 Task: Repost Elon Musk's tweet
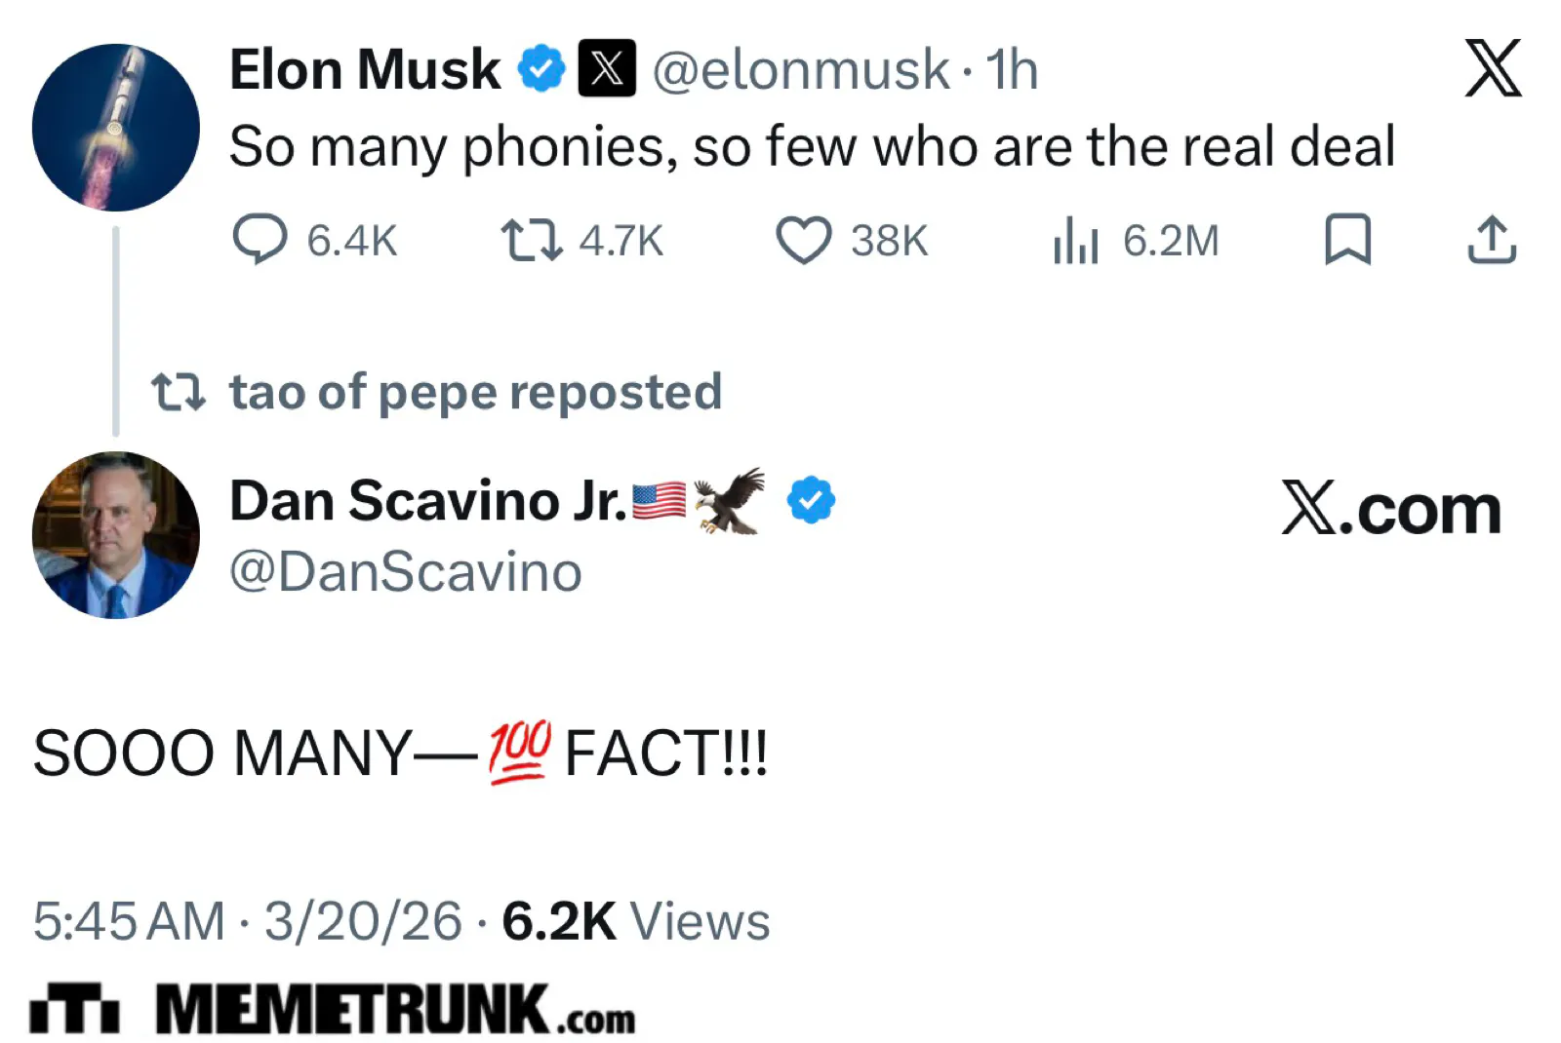pyautogui.click(x=531, y=240)
